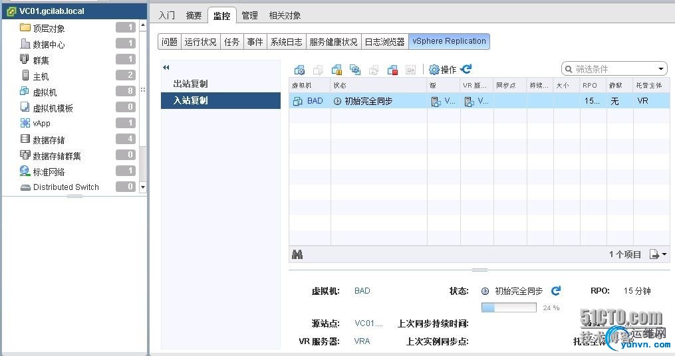Refresh the replication list in toolbar
The width and height of the screenshot is (675, 356).
pyautogui.click(x=466, y=69)
